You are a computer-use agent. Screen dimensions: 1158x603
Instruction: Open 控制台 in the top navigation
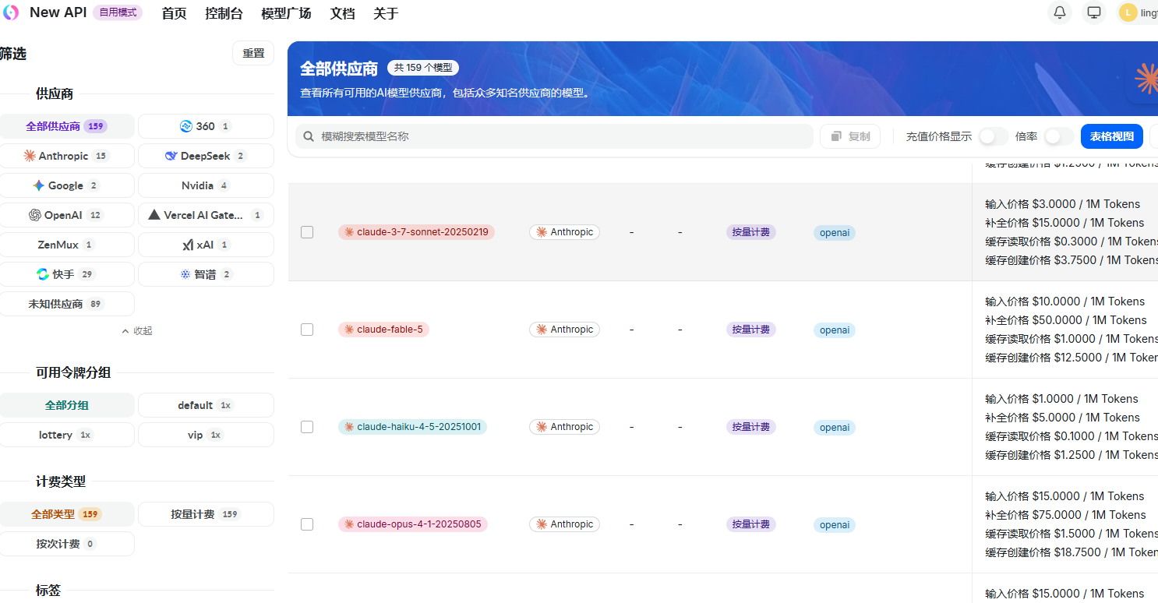[224, 13]
